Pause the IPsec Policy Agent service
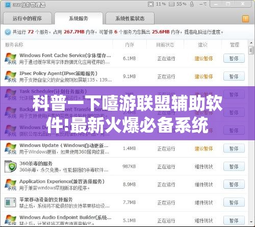 click(x=234, y=77)
